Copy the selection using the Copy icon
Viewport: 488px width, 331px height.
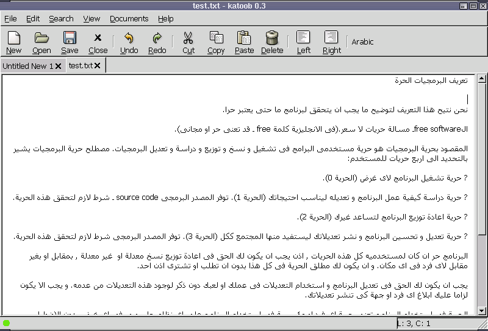coord(216,42)
